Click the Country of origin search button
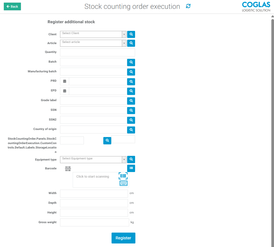Screen dimensions: 274x247 [131, 130]
